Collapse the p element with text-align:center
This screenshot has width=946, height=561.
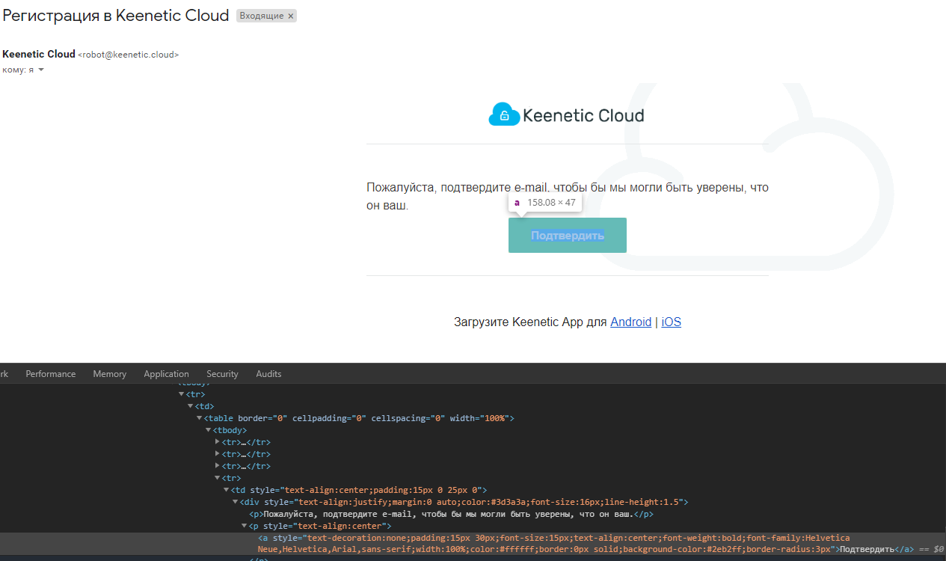pyautogui.click(x=245, y=526)
